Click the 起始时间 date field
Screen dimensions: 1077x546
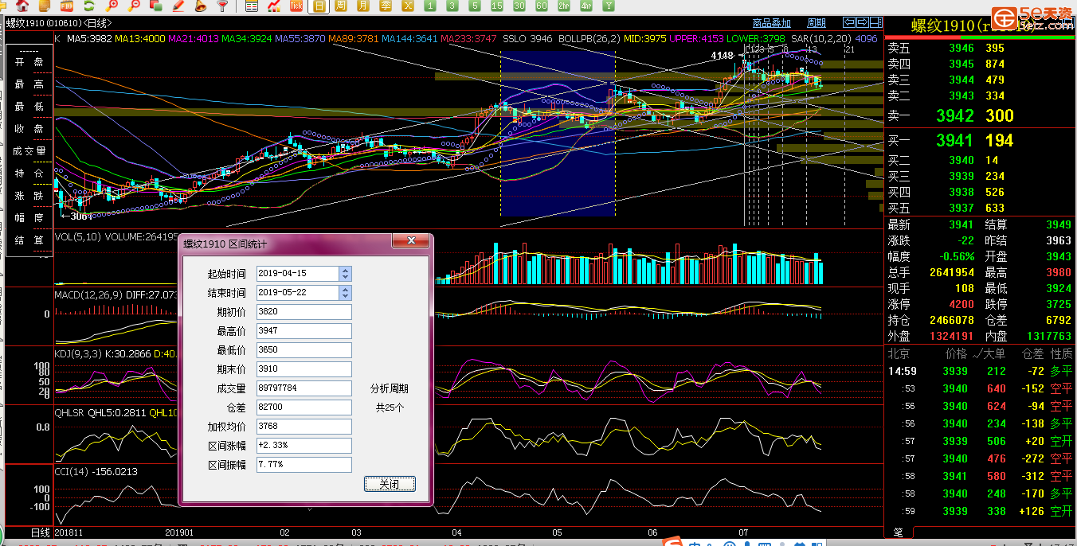point(298,274)
